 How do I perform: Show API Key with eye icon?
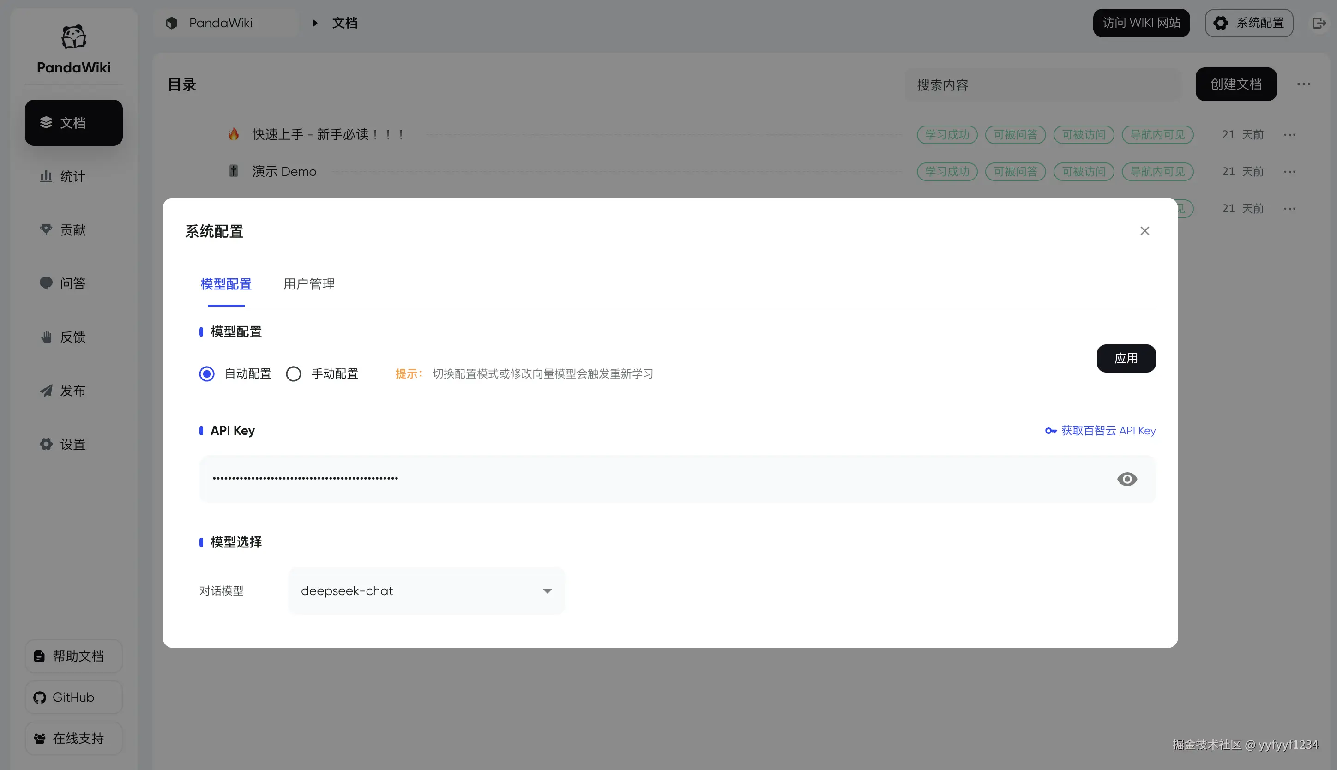pyautogui.click(x=1126, y=479)
